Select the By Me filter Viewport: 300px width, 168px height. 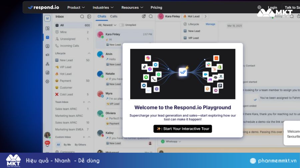tap(67, 144)
